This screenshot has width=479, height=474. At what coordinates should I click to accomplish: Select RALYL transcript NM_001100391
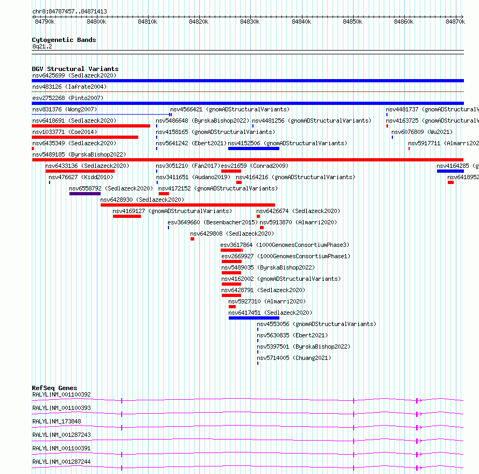(x=61, y=448)
